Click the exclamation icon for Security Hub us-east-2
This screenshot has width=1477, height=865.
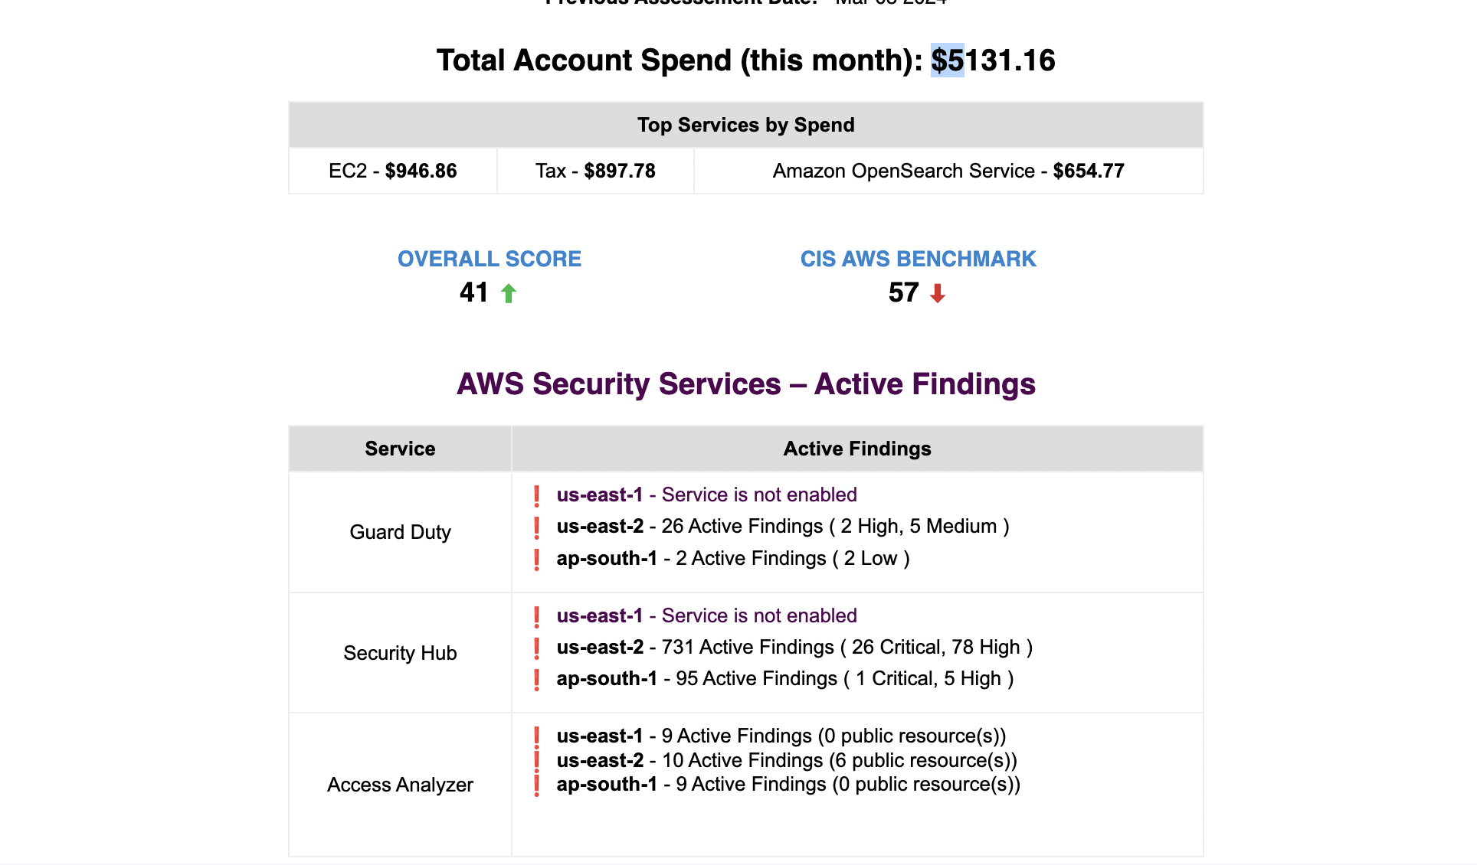point(537,648)
